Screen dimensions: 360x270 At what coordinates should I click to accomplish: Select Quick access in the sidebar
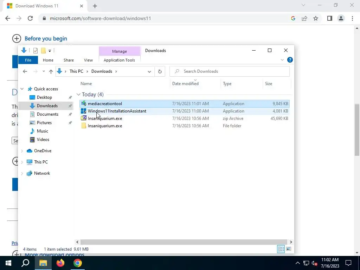click(46, 89)
